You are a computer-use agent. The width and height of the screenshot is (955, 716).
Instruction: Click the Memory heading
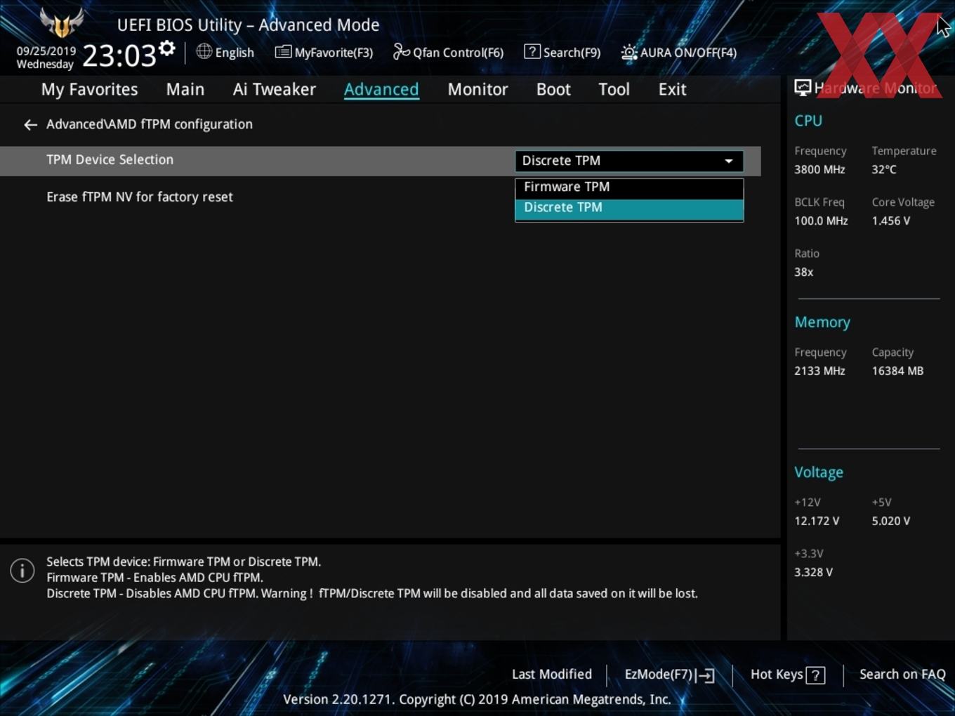[x=822, y=322]
